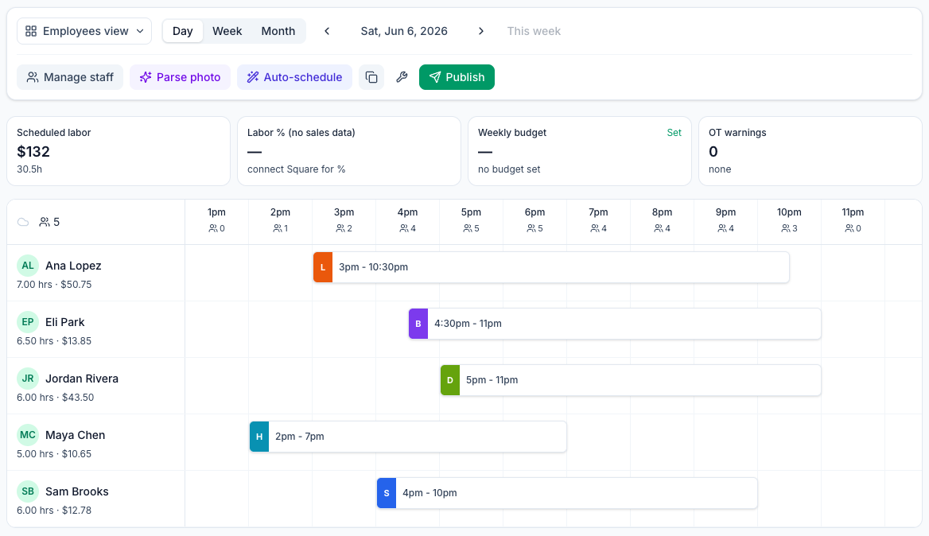The image size is (929, 536).
Task: Click the OT warnings card
Action: 810,151
